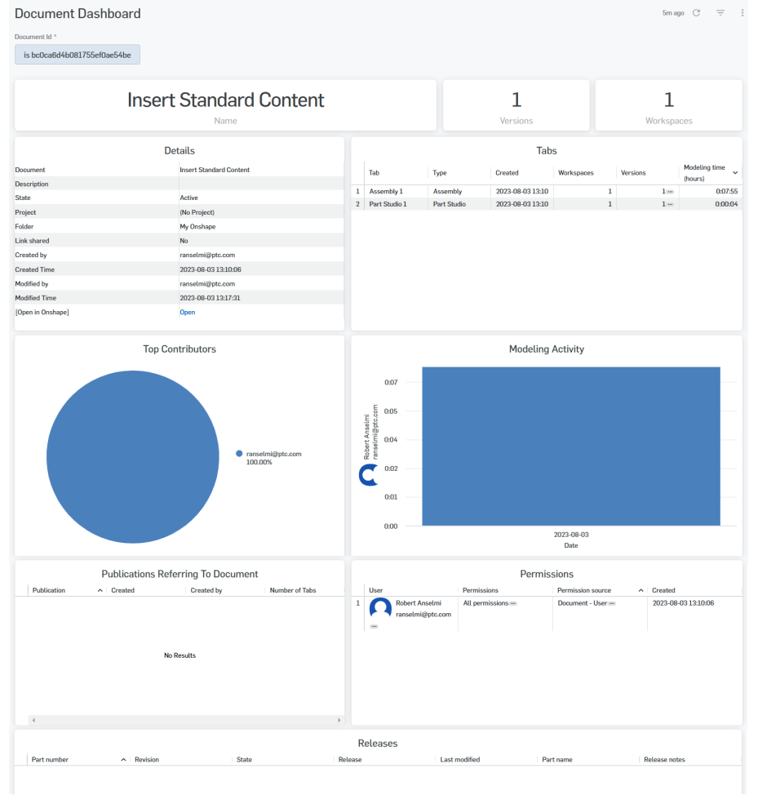Click the ellipsis in Assembly 1 Versions cell
758x804 pixels.
click(670, 191)
